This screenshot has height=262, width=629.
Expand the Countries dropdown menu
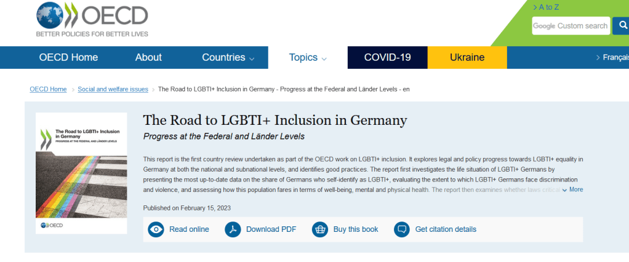[x=228, y=58]
